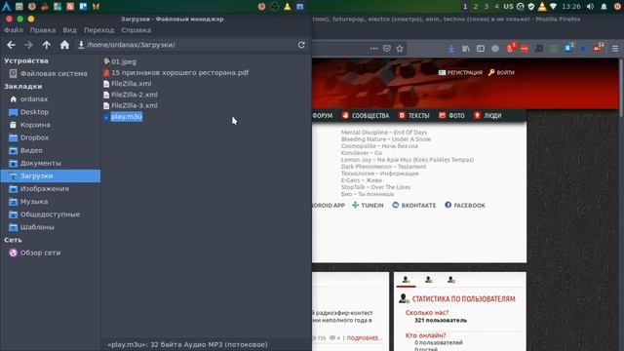Viewport: 624px width, 351px height.
Task: Select the third user statistics tab icon
Action: tap(450, 280)
